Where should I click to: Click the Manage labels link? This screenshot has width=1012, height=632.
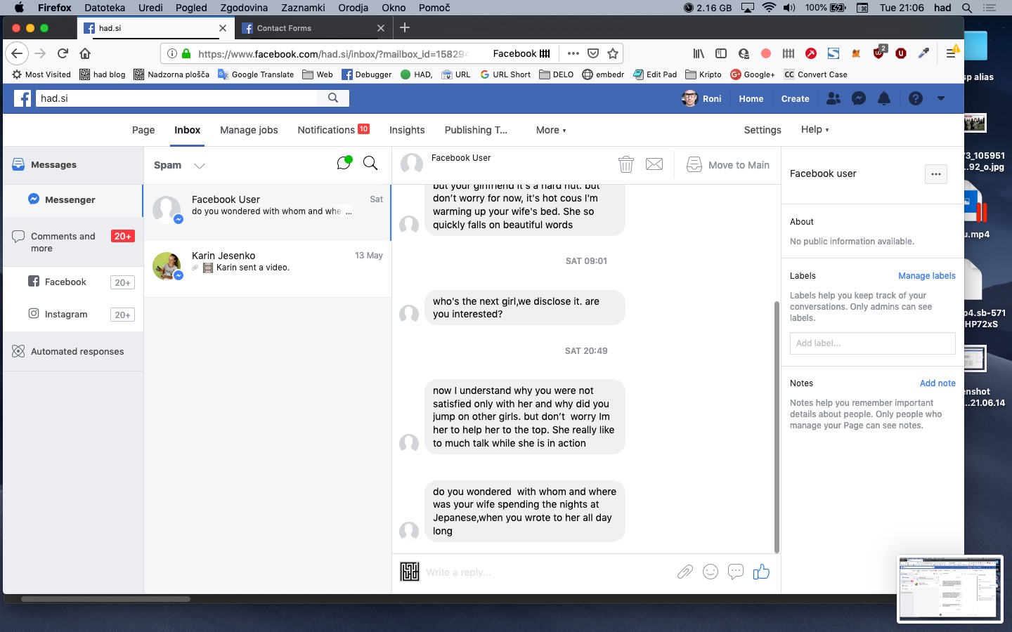click(x=926, y=276)
